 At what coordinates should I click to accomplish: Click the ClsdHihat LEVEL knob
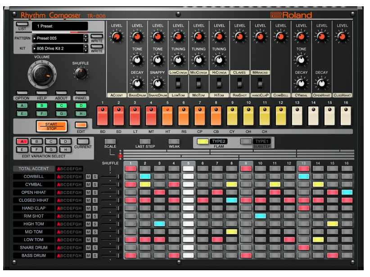click(x=342, y=36)
